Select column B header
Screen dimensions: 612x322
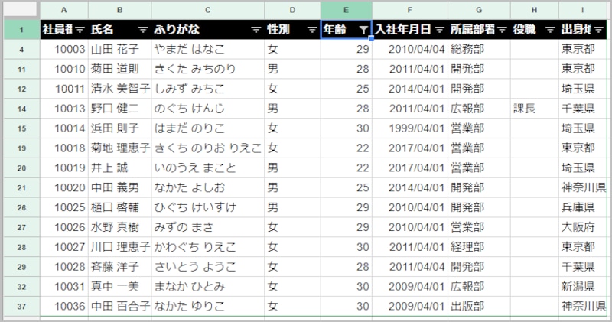[120, 10]
